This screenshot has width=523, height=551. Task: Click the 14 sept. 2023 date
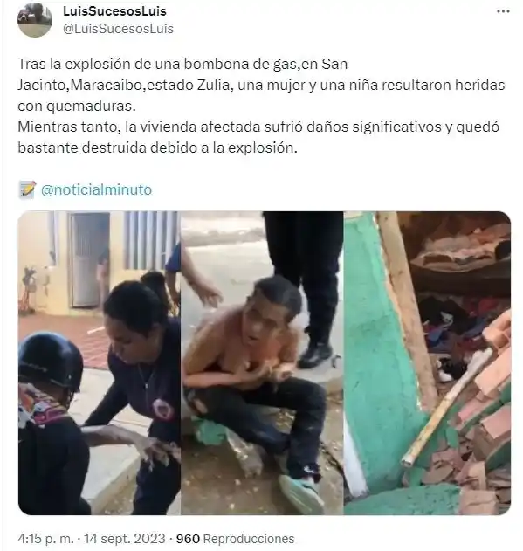coord(125,539)
